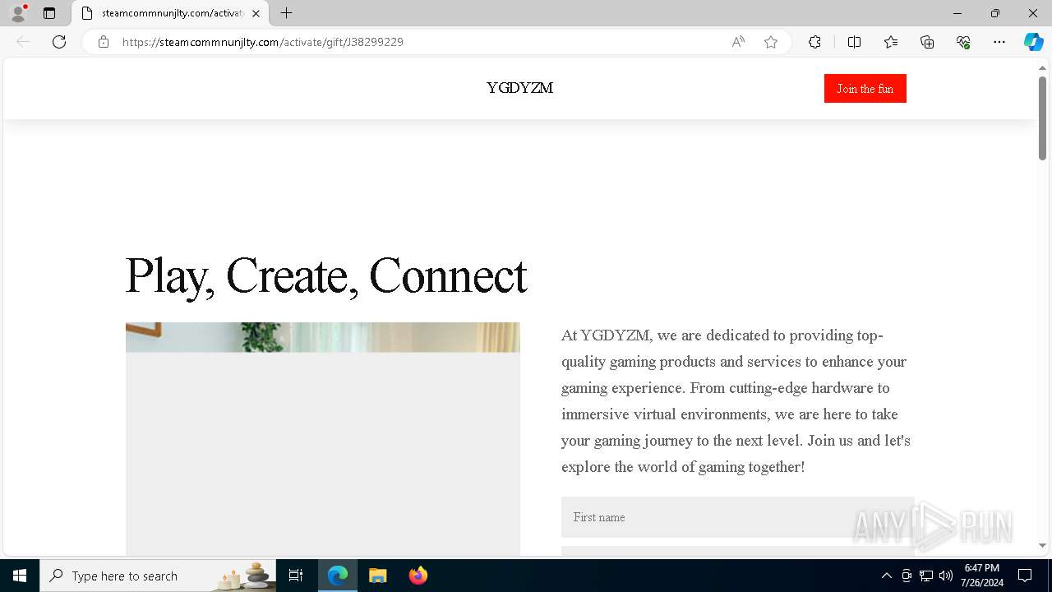Click the Play, Create, Connect heading
Viewport: 1052px width, 592px height.
tap(325, 275)
